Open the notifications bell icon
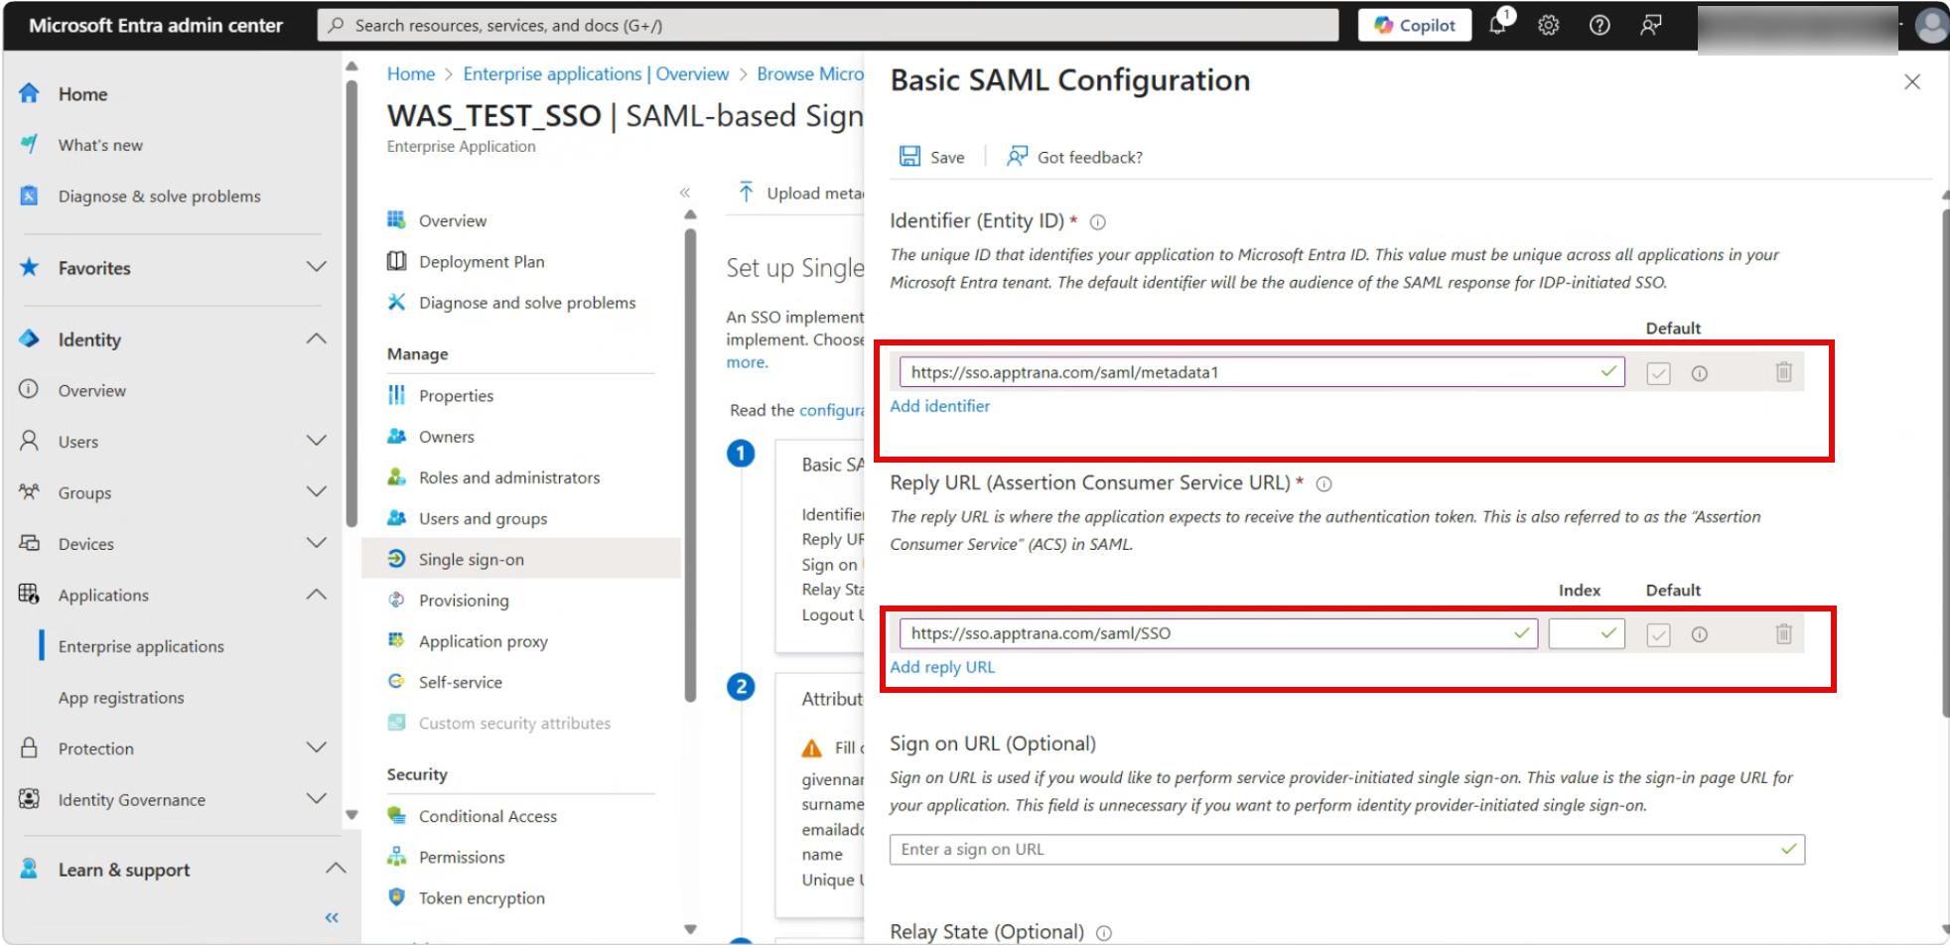The width and height of the screenshot is (1950, 945). click(1498, 25)
